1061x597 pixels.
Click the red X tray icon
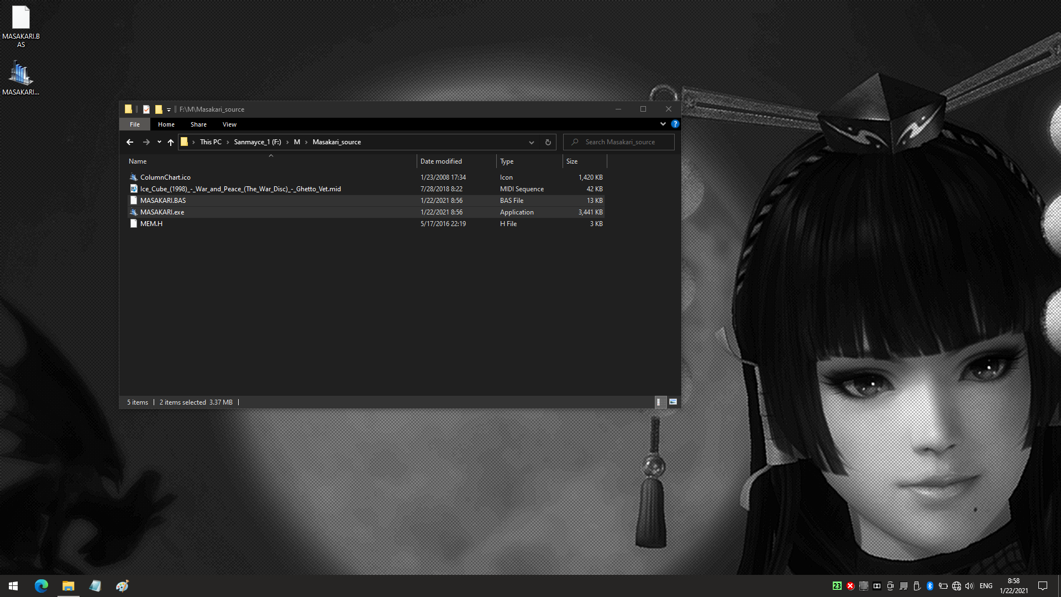pos(850,586)
